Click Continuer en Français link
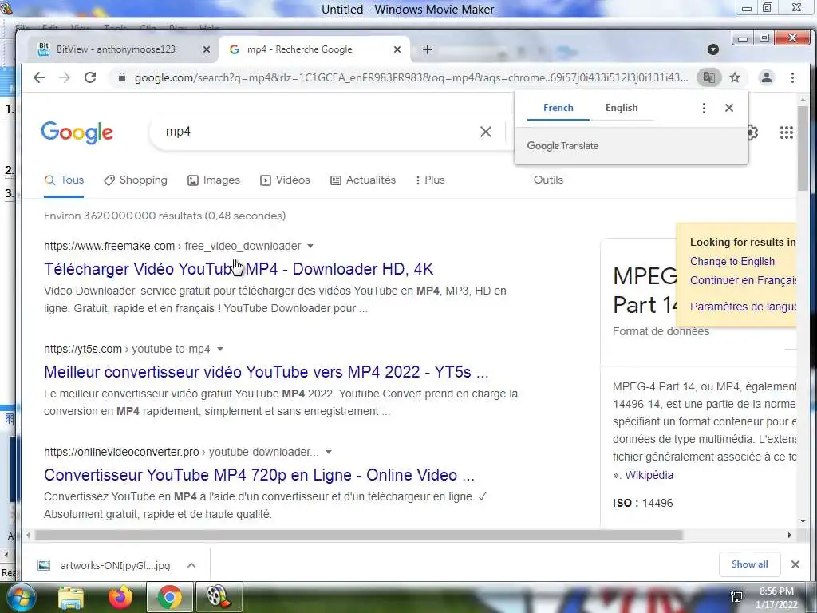The image size is (817, 613). (743, 280)
